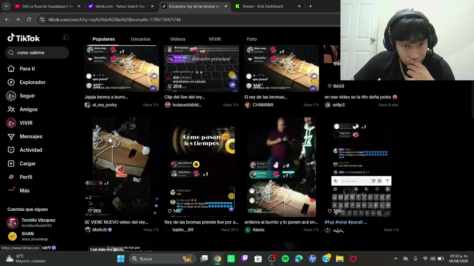
Task: Switch to the VIVIR search tab
Action: pos(215,39)
